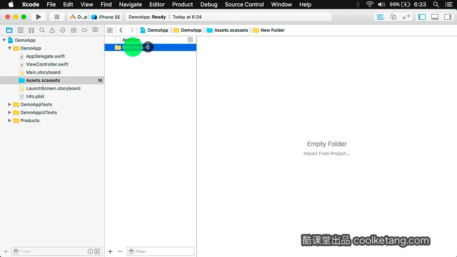Click the AppIcon row's badge icon

click(x=190, y=40)
